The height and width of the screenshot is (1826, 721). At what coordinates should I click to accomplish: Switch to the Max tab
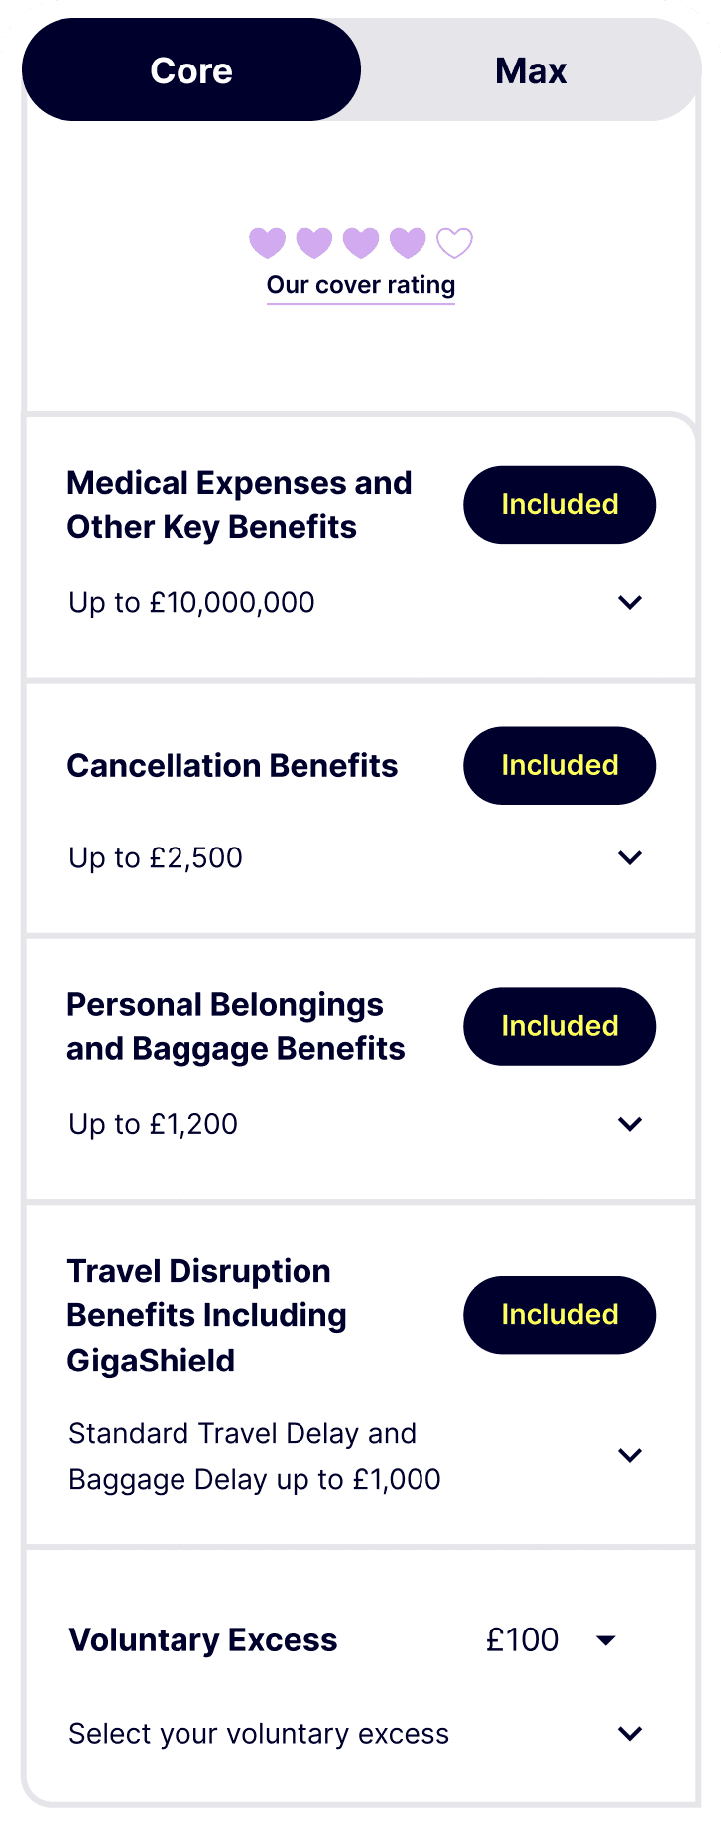coord(532,69)
